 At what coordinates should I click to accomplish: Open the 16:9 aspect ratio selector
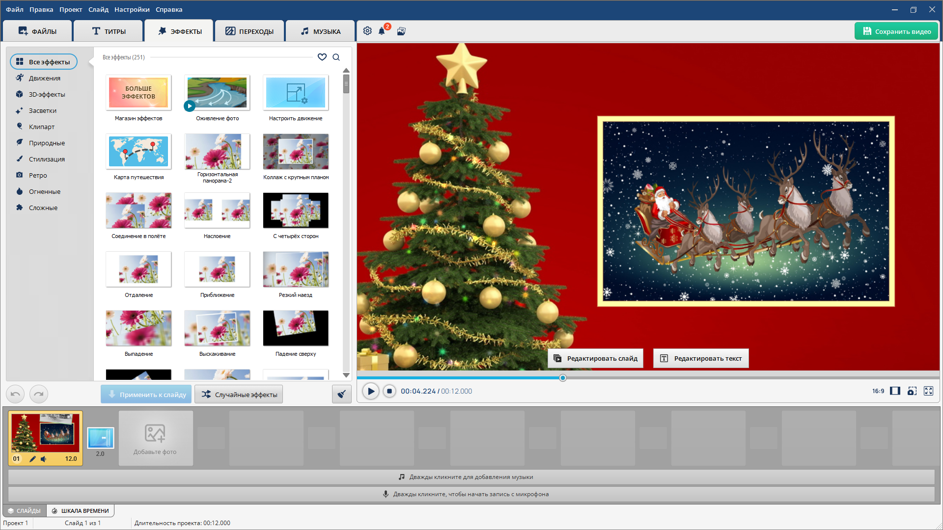pos(878,391)
